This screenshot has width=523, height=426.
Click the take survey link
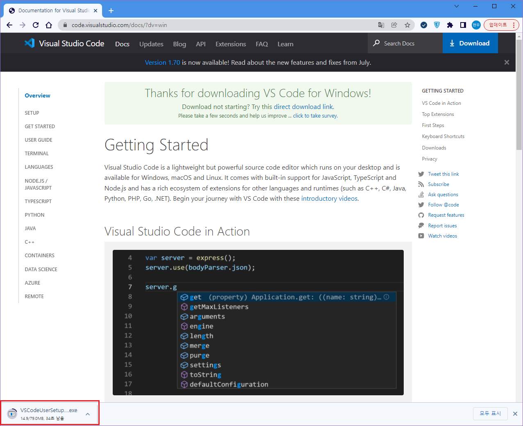pyautogui.click(x=315, y=116)
